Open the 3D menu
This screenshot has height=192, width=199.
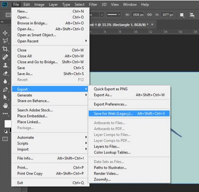tap(104, 4)
